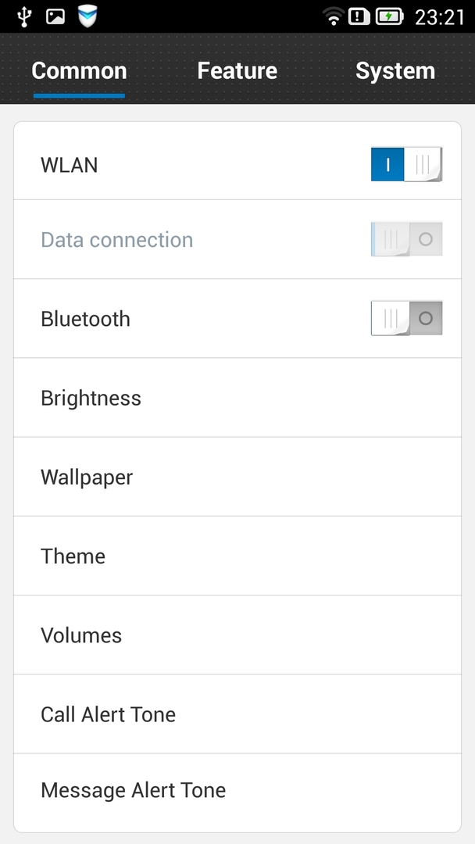Tap the SIM alert status icon

point(359,16)
